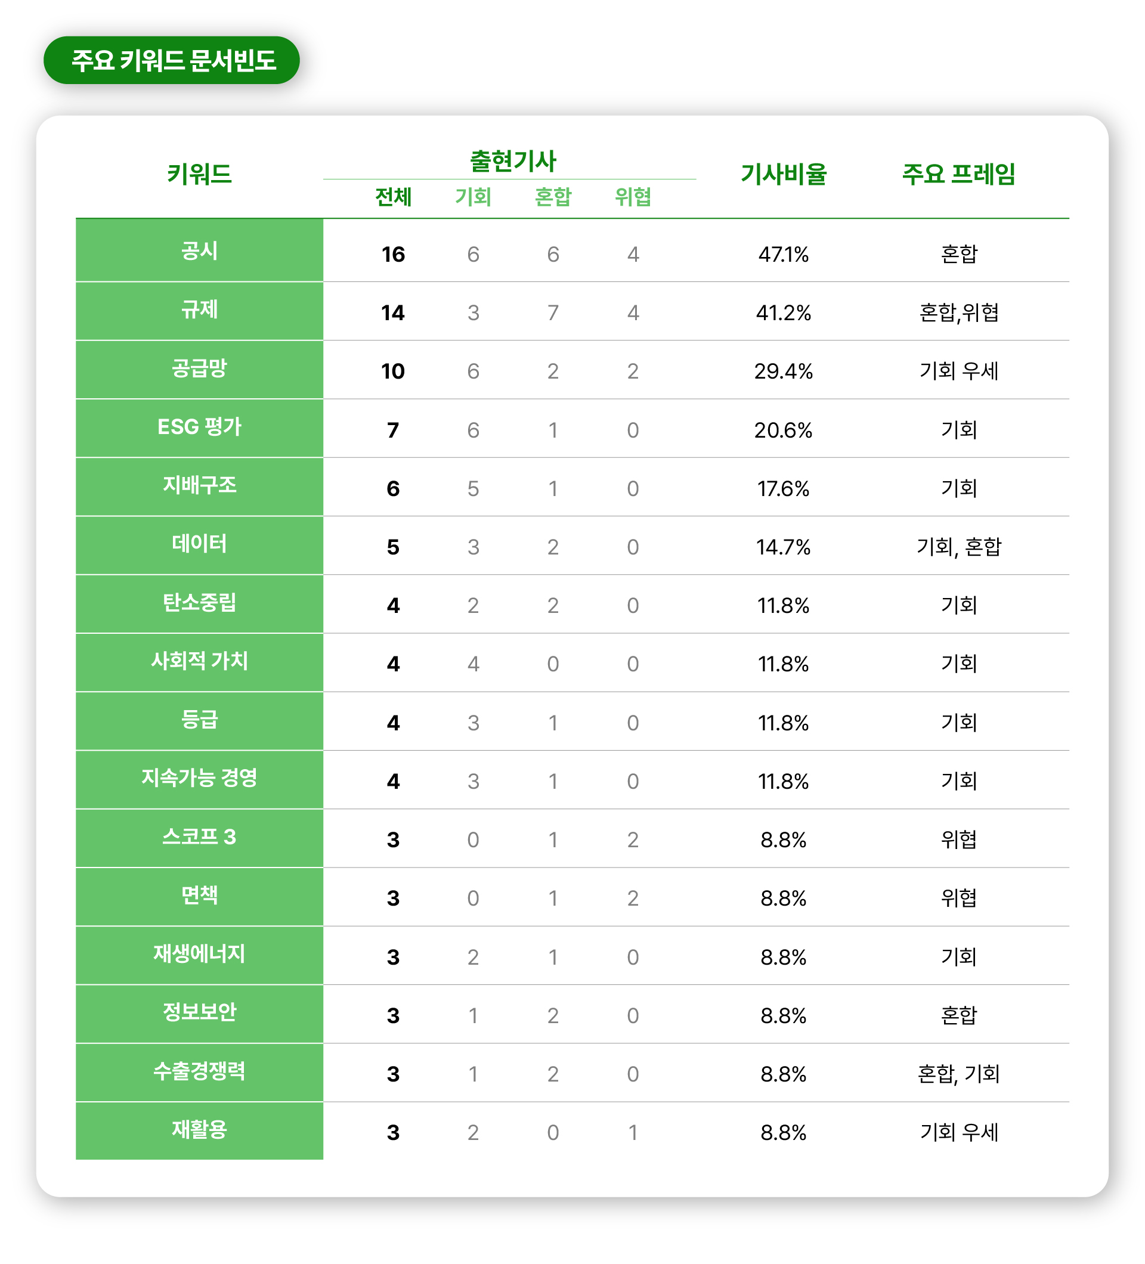Click total count 16 in 공시 row
Image resolution: width=1145 pixels, height=1264 pixels.
(x=393, y=254)
